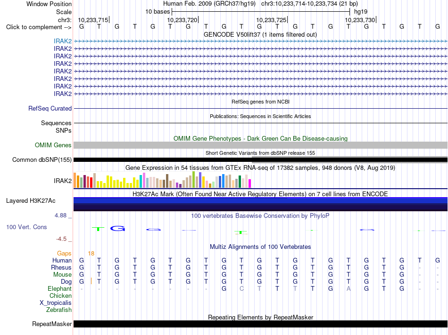Click IRAK2 label beside GTEx bar chart

(x=63, y=181)
